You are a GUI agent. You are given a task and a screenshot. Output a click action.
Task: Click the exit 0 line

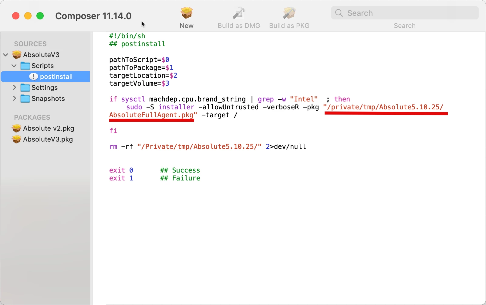(121, 170)
